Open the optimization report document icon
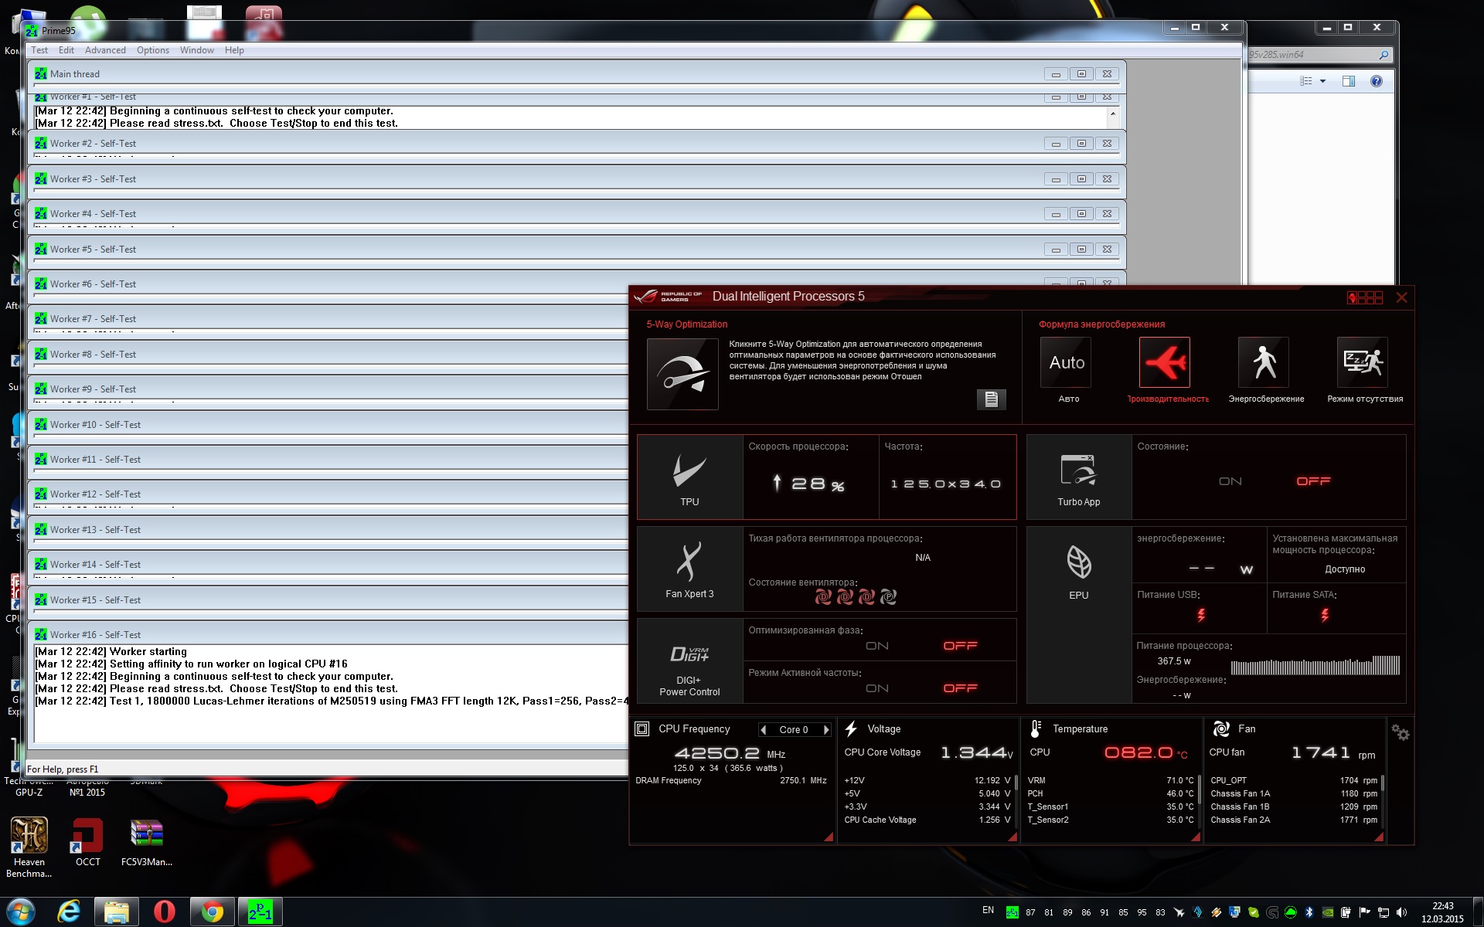1484x927 pixels. [x=991, y=399]
